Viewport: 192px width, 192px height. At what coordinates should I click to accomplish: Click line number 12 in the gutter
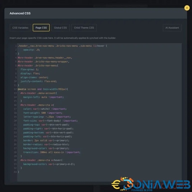(x=15, y=89)
